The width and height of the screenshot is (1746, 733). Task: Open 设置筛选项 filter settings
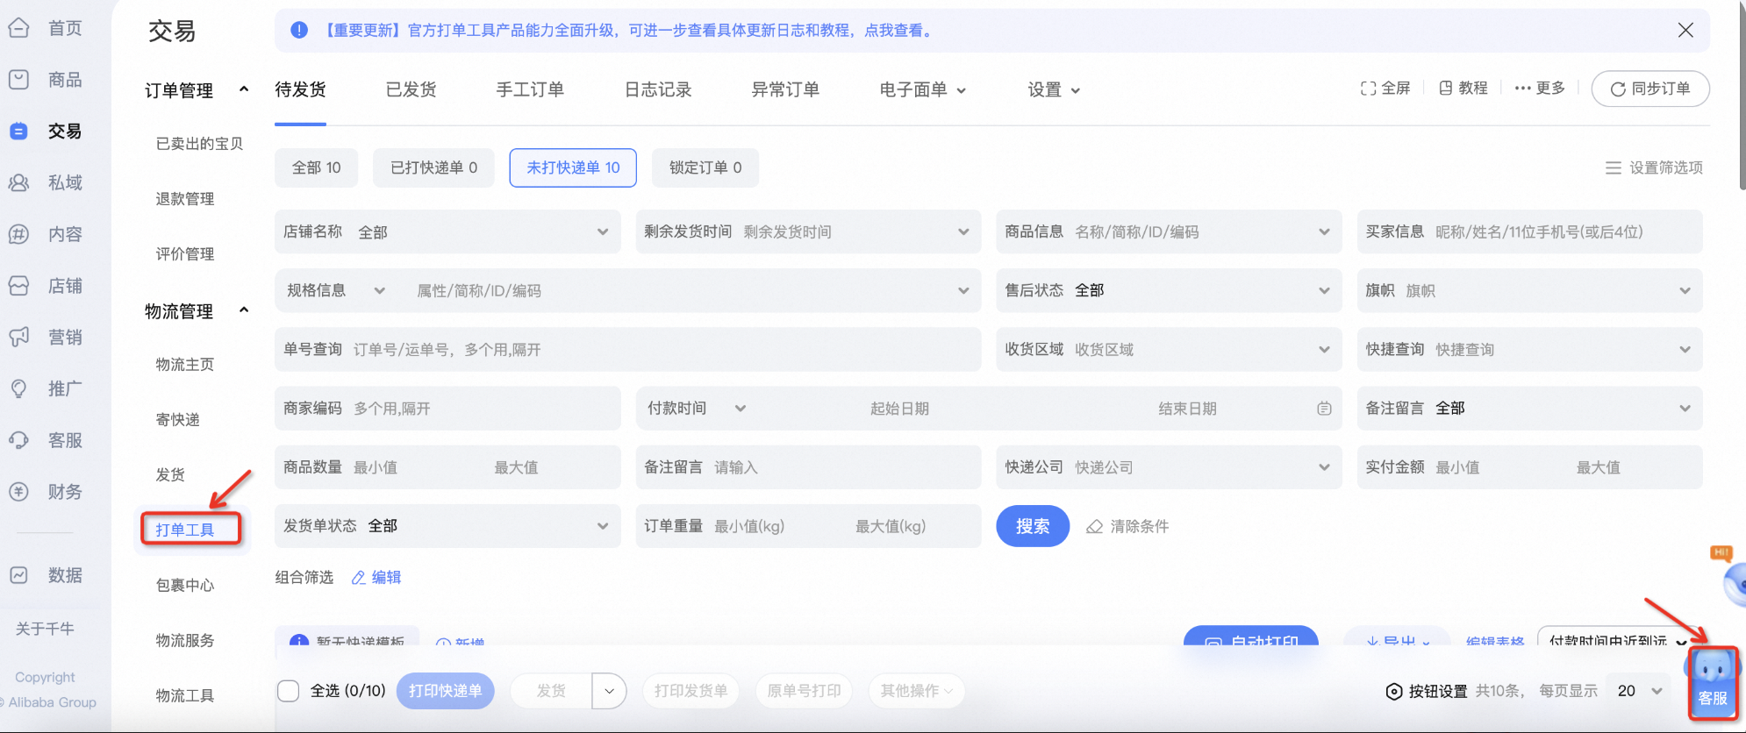[x=1654, y=167]
